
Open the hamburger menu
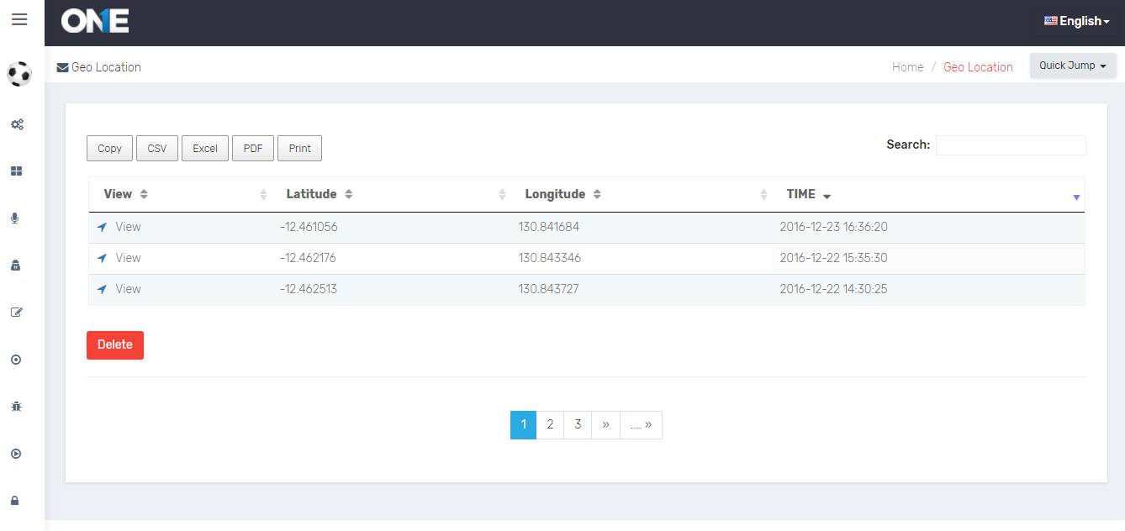[19, 19]
